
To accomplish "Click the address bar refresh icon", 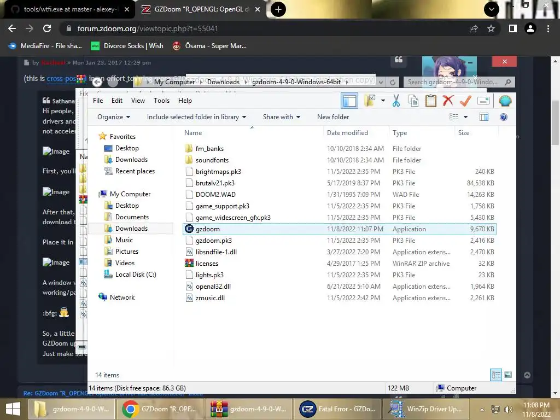I will (x=393, y=82).
